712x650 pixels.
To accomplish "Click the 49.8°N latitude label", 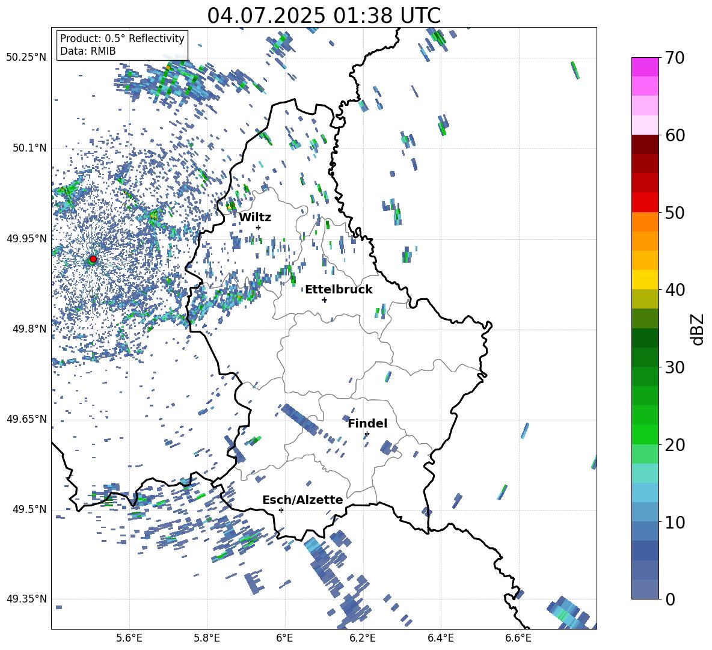I will pos(29,329).
